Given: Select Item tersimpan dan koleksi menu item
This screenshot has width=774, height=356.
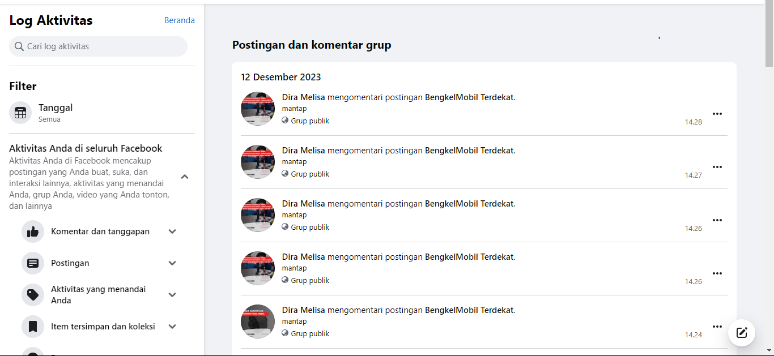Looking at the screenshot, I should [103, 327].
